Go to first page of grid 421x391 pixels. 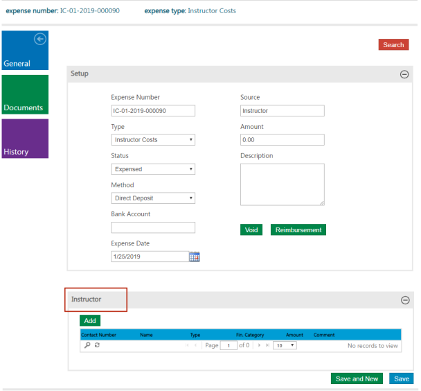coord(186,345)
